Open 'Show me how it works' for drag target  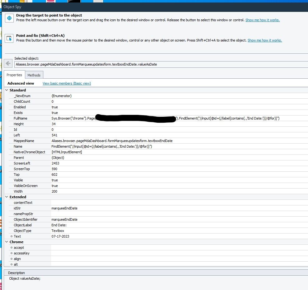pyautogui.click(x=262, y=20)
